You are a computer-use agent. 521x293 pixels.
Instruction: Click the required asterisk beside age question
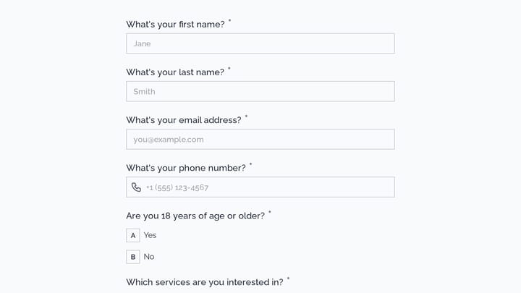pos(270,212)
